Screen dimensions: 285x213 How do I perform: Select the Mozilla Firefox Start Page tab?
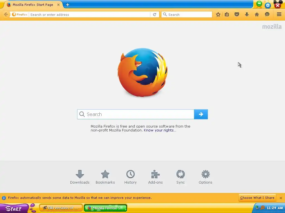(x=33, y=5)
